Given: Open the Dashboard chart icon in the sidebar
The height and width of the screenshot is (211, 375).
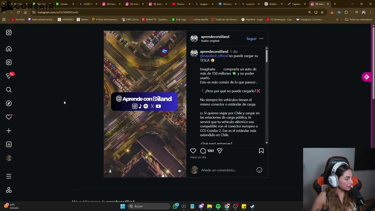Looking at the screenshot, I should pyautogui.click(x=9, y=144).
